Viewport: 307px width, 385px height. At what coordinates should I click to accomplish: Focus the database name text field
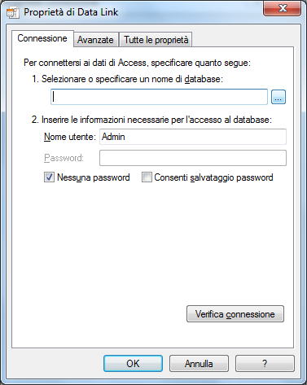point(159,97)
